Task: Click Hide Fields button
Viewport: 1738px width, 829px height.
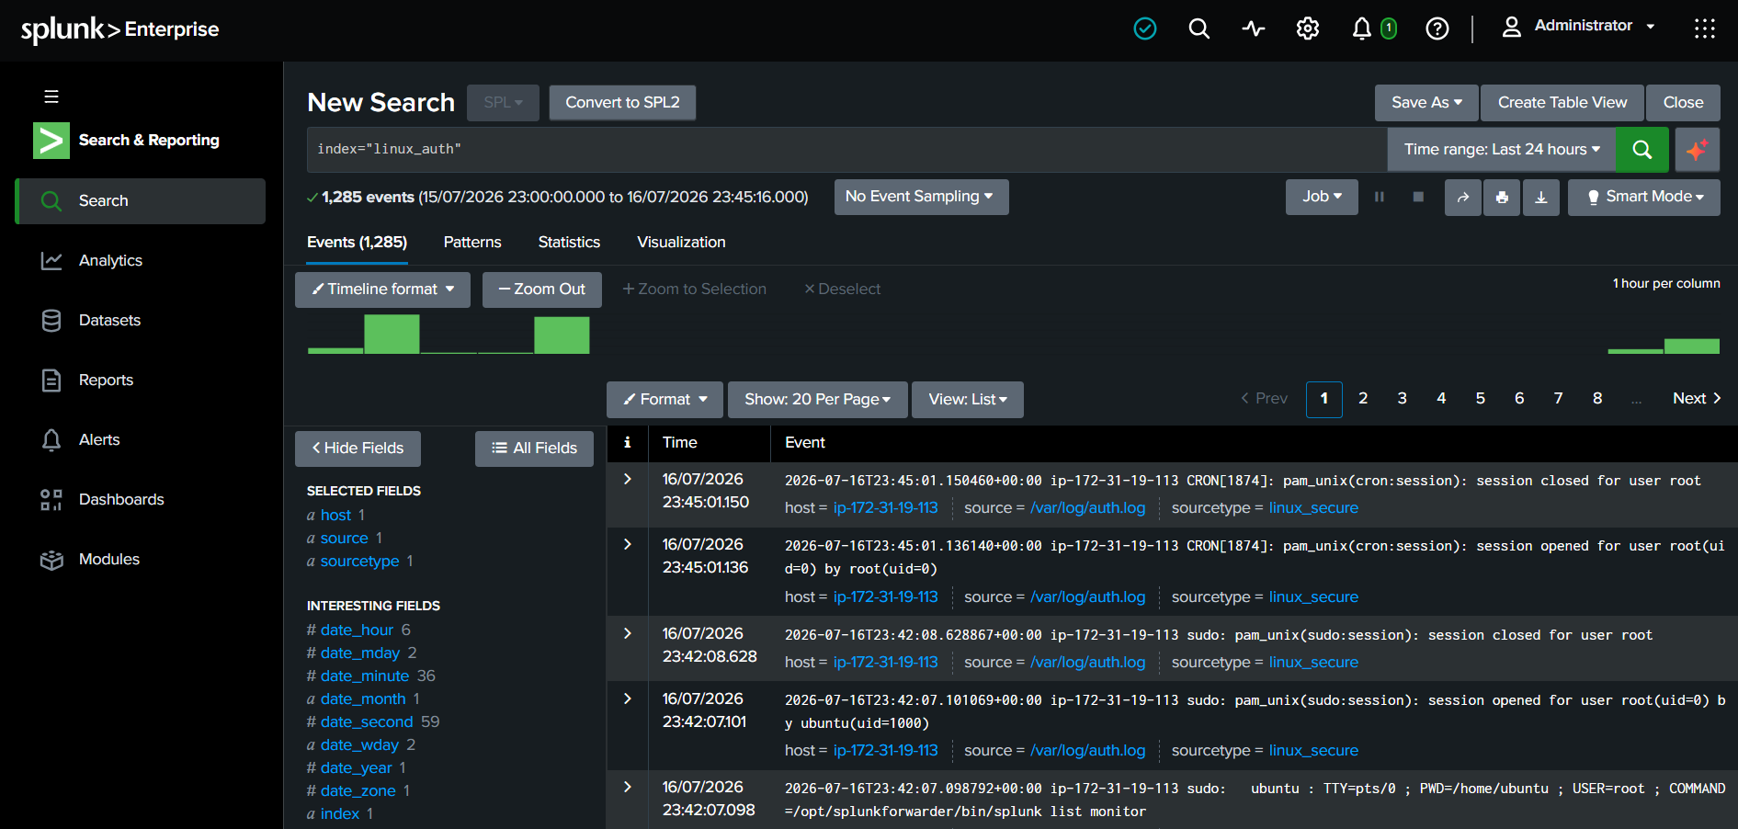Action: click(358, 449)
